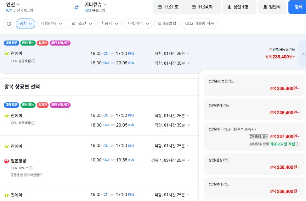The width and height of the screenshot is (306, 201).
Task: Select the 성인/NH농협카드 fare option card
Action: (x=254, y=85)
